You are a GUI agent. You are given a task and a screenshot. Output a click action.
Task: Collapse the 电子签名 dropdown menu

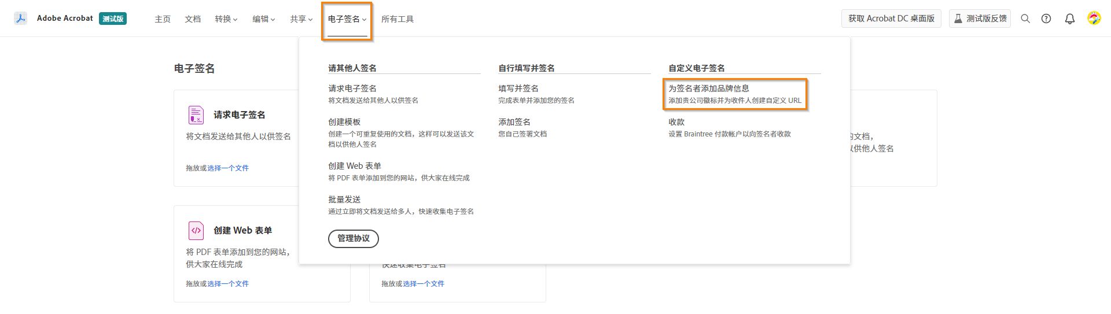(x=347, y=19)
